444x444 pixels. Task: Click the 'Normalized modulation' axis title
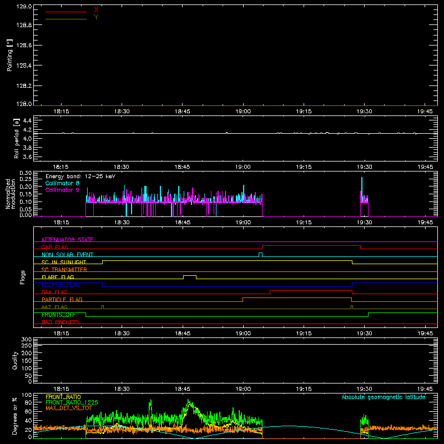(11, 194)
